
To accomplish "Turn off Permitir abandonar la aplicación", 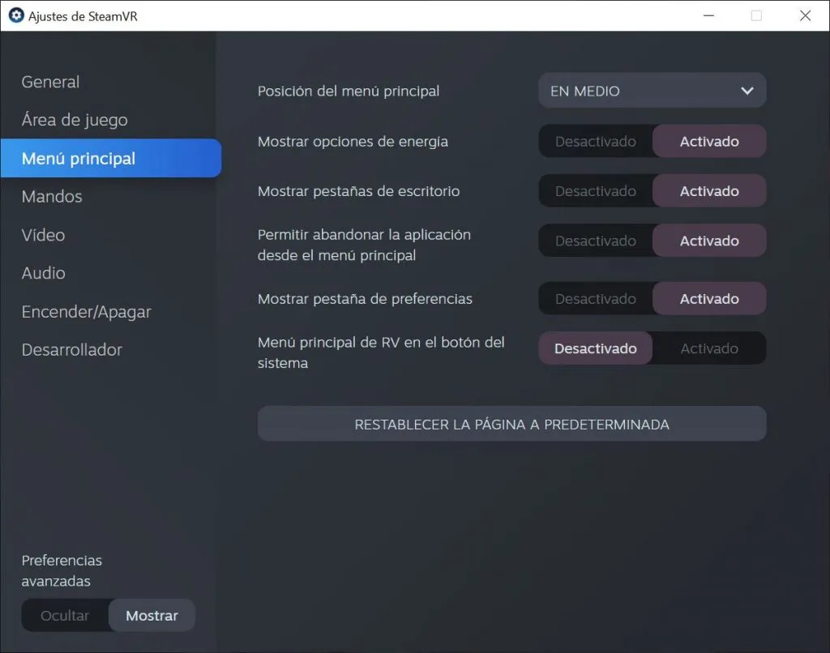I will 596,241.
